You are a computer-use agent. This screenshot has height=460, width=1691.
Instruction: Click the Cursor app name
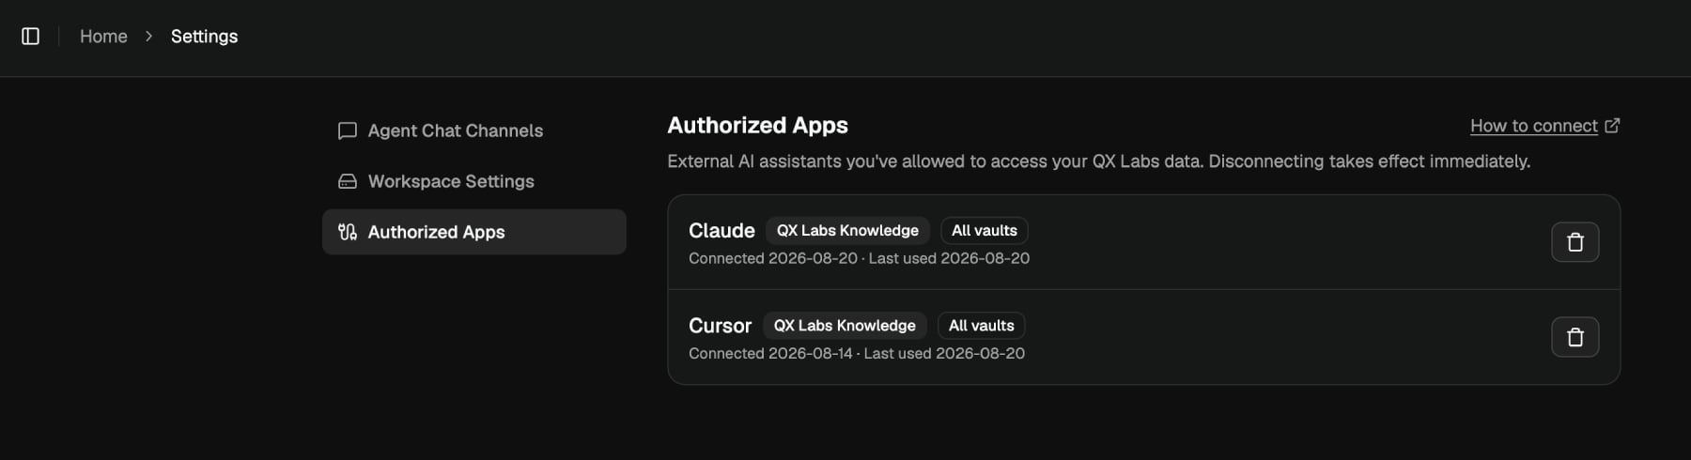pos(720,326)
